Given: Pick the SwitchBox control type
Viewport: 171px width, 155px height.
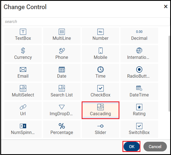Looking at the screenshot, I should tap(139, 129).
